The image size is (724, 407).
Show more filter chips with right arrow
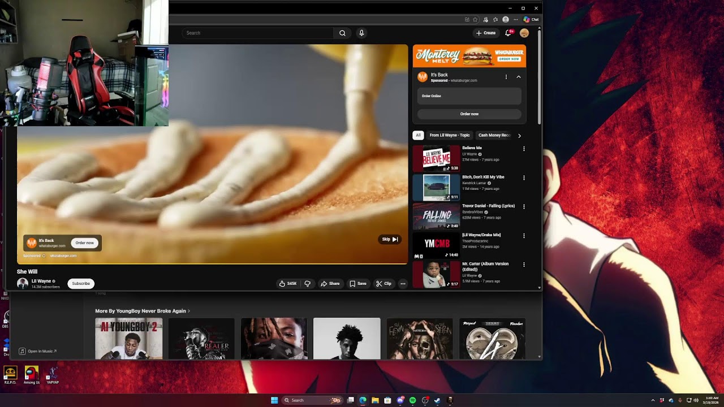pos(519,136)
